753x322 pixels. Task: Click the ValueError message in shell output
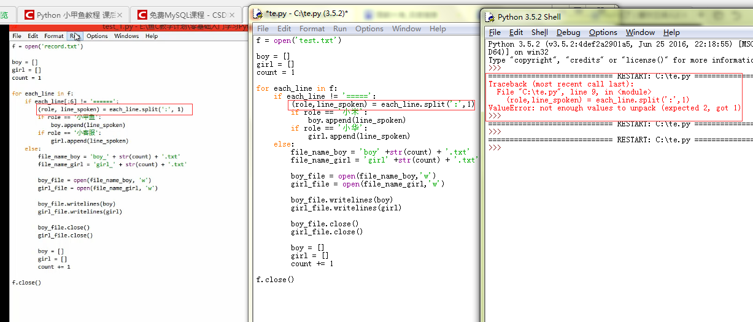click(x=614, y=108)
